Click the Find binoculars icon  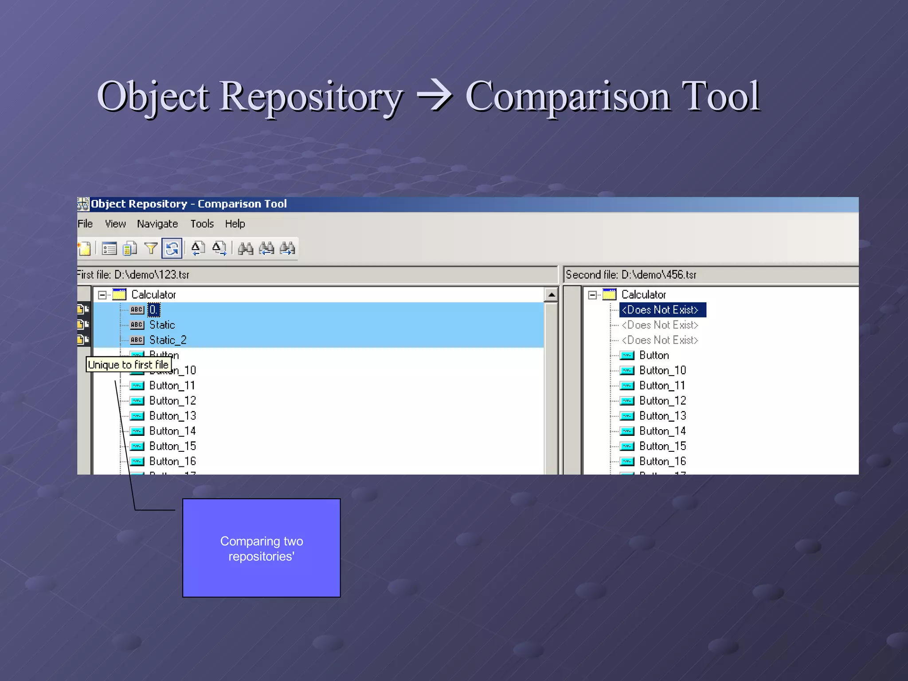click(245, 248)
